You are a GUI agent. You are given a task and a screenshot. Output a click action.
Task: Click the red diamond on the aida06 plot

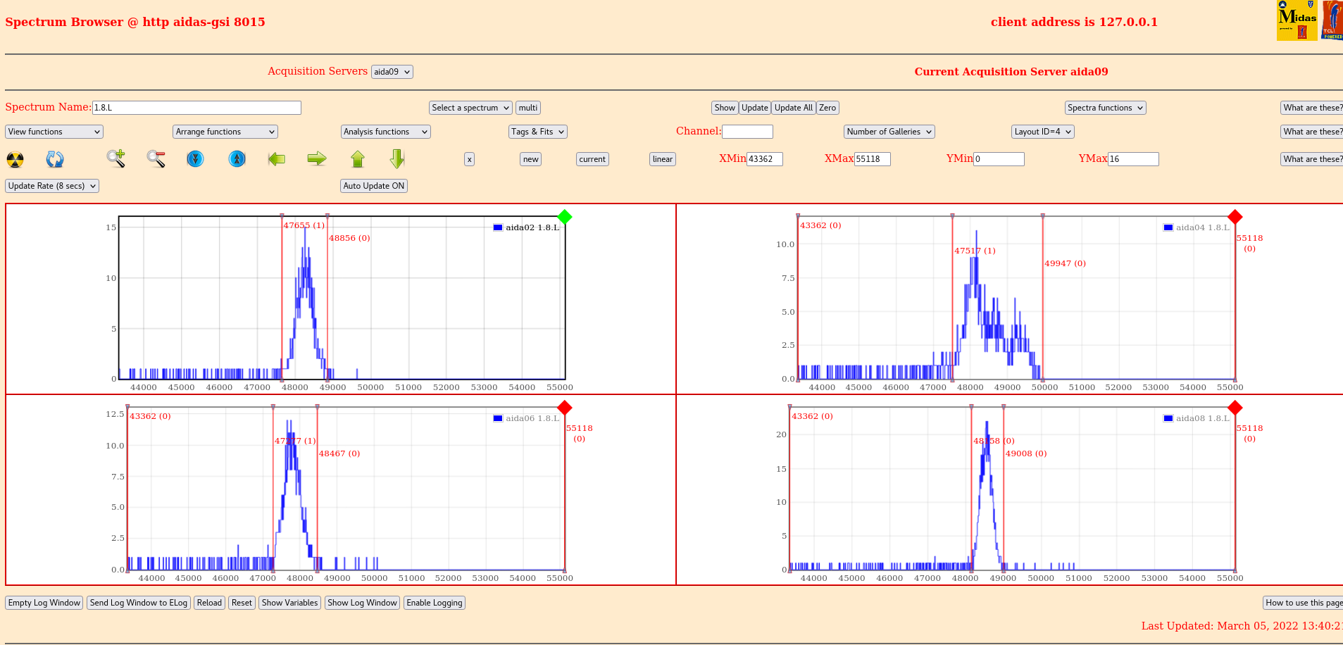coord(564,408)
